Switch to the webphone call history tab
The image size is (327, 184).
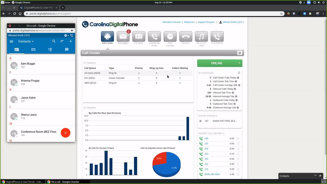[x=50, y=50]
